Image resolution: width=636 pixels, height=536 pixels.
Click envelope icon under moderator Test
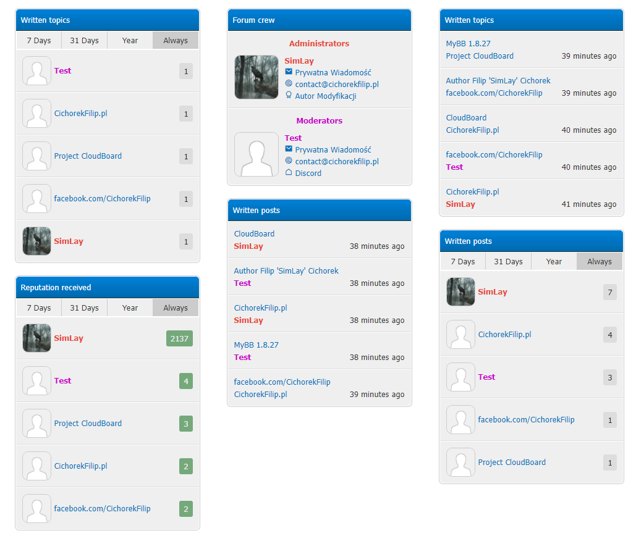coord(289,149)
